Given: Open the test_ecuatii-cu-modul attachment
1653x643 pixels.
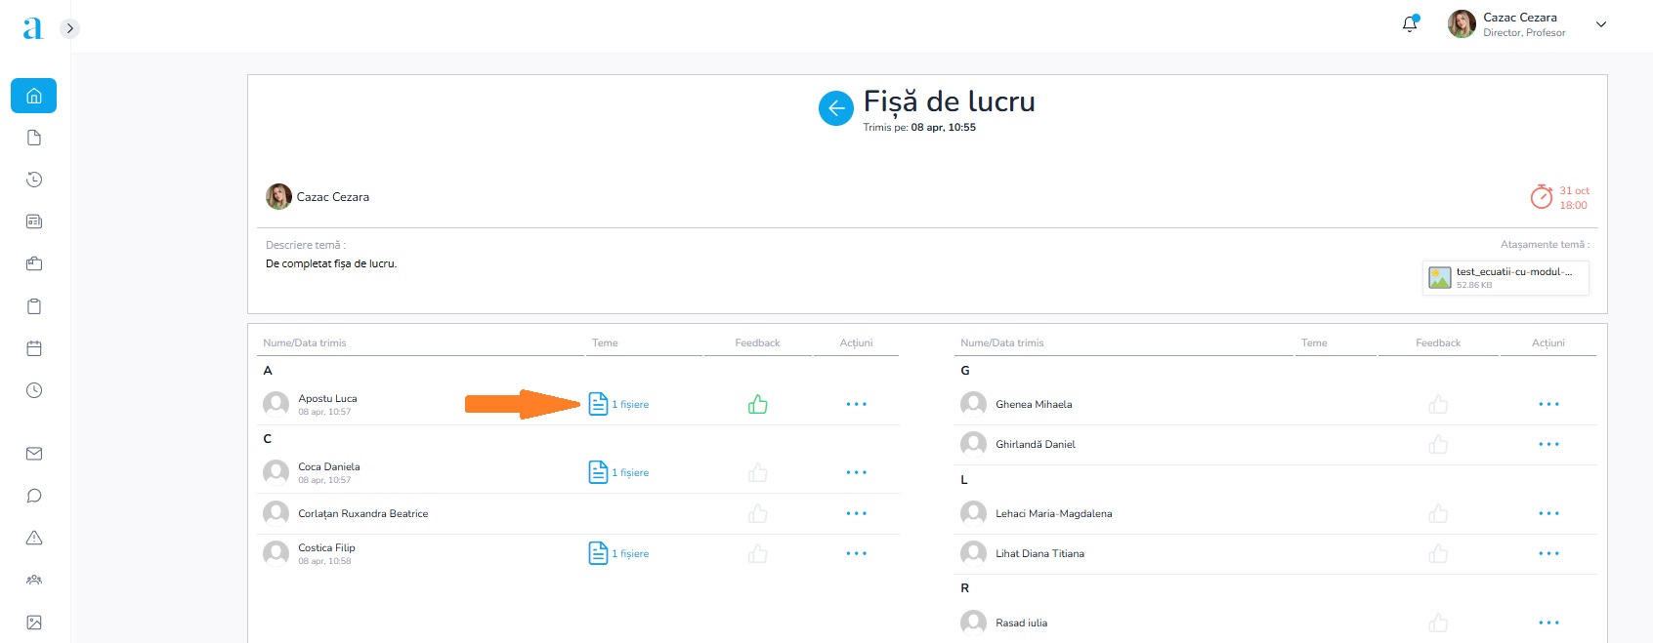Looking at the screenshot, I should [x=1505, y=277].
